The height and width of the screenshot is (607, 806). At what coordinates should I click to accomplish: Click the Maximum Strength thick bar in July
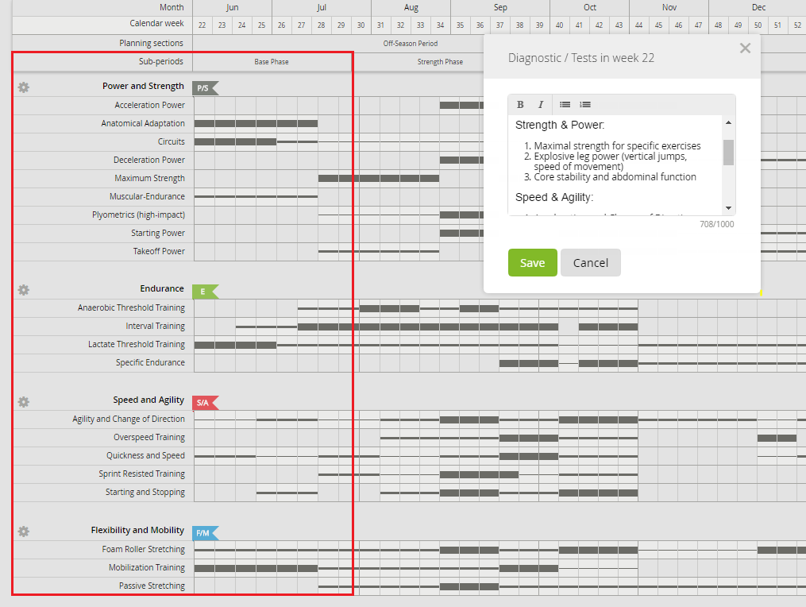pos(379,179)
